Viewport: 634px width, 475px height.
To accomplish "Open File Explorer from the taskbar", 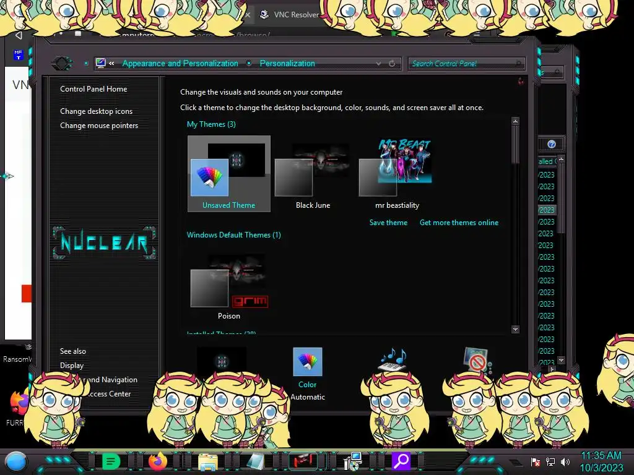I will click(208, 461).
